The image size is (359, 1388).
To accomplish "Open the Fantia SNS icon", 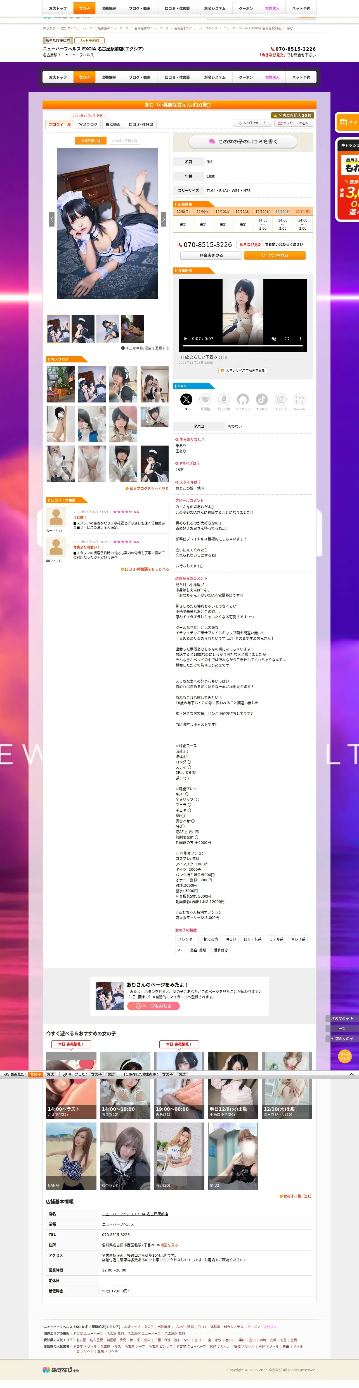I will (x=299, y=399).
